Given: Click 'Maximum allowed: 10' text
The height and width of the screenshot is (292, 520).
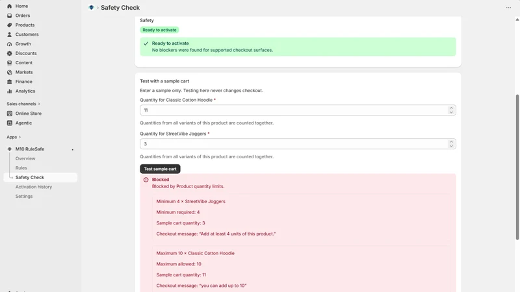Looking at the screenshot, I should tap(179, 264).
